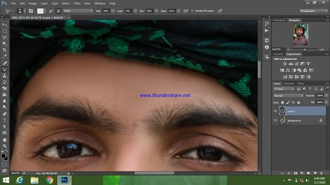The width and height of the screenshot is (330, 185).
Task: Toggle lock transparent pixels
Action: [x=283, y=102]
